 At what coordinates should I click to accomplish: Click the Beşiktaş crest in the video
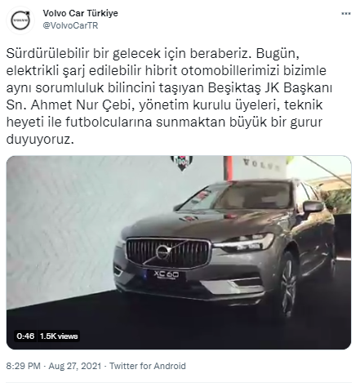coord(182,163)
